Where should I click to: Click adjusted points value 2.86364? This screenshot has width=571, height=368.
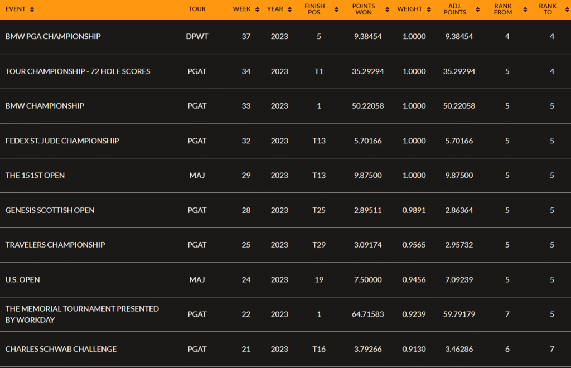(x=459, y=210)
